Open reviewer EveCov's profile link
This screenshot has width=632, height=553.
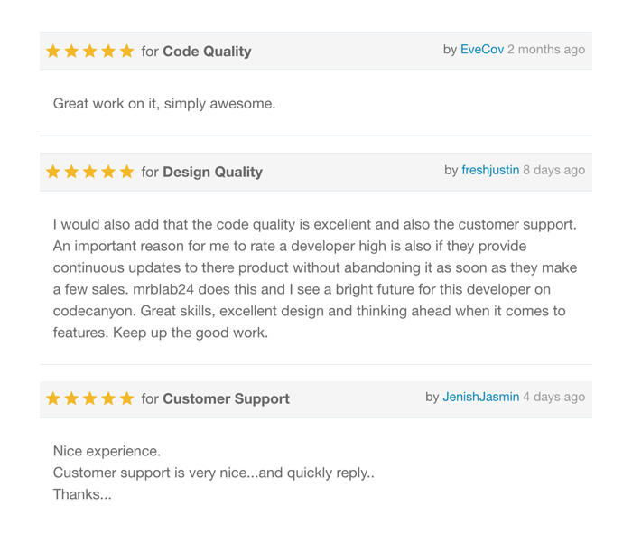pos(482,50)
